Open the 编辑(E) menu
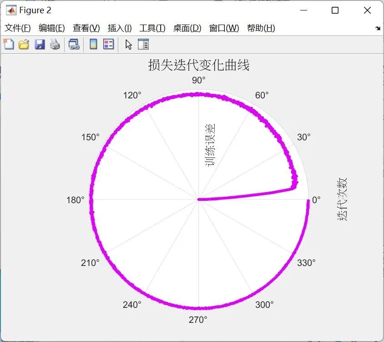Image resolution: width=384 pixels, height=342 pixels. click(x=52, y=28)
